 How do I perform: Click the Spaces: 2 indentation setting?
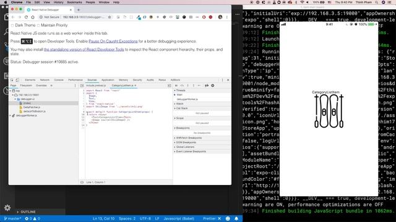pos(127,218)
